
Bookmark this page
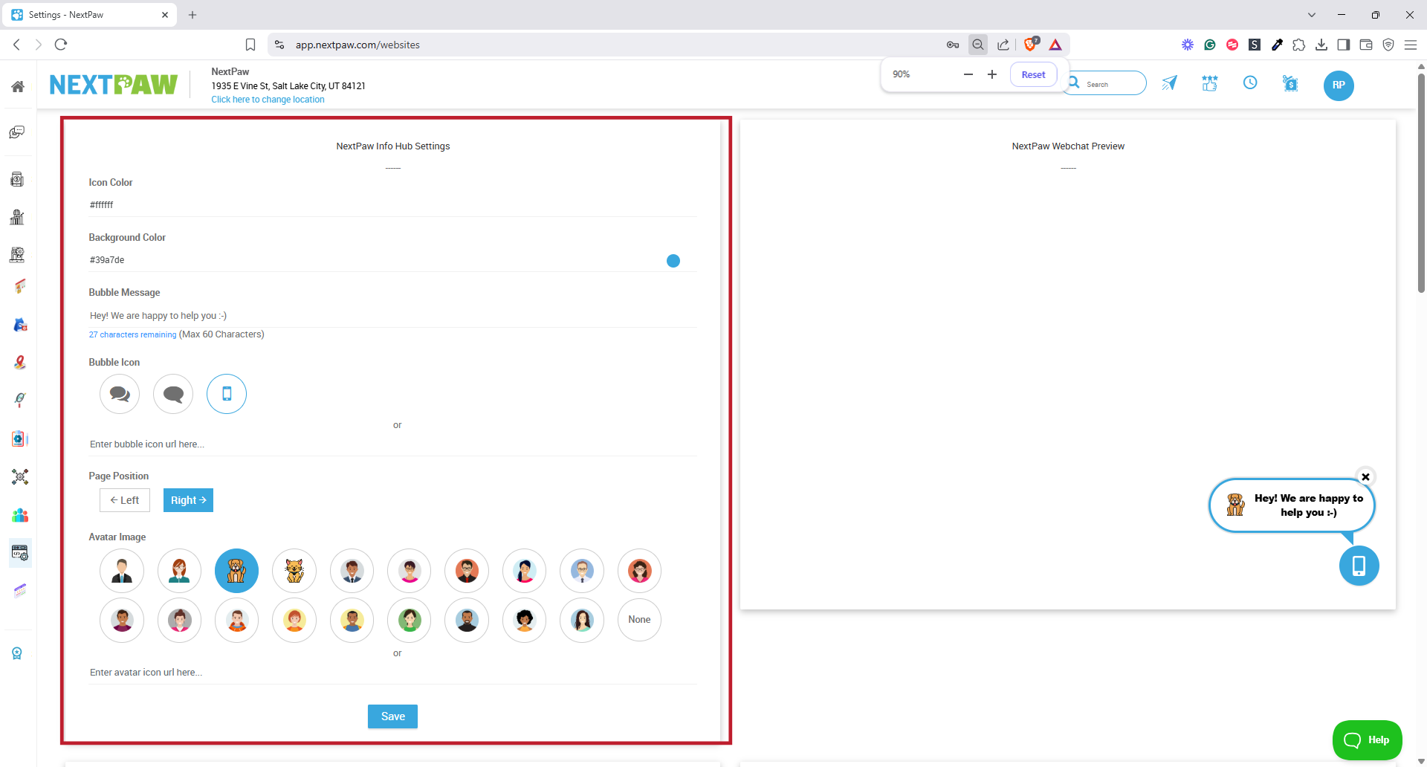pyautogui.click(x=250, y=45)
